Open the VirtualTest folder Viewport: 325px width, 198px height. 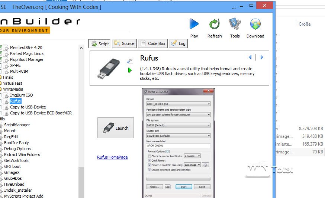coord(13,83)
